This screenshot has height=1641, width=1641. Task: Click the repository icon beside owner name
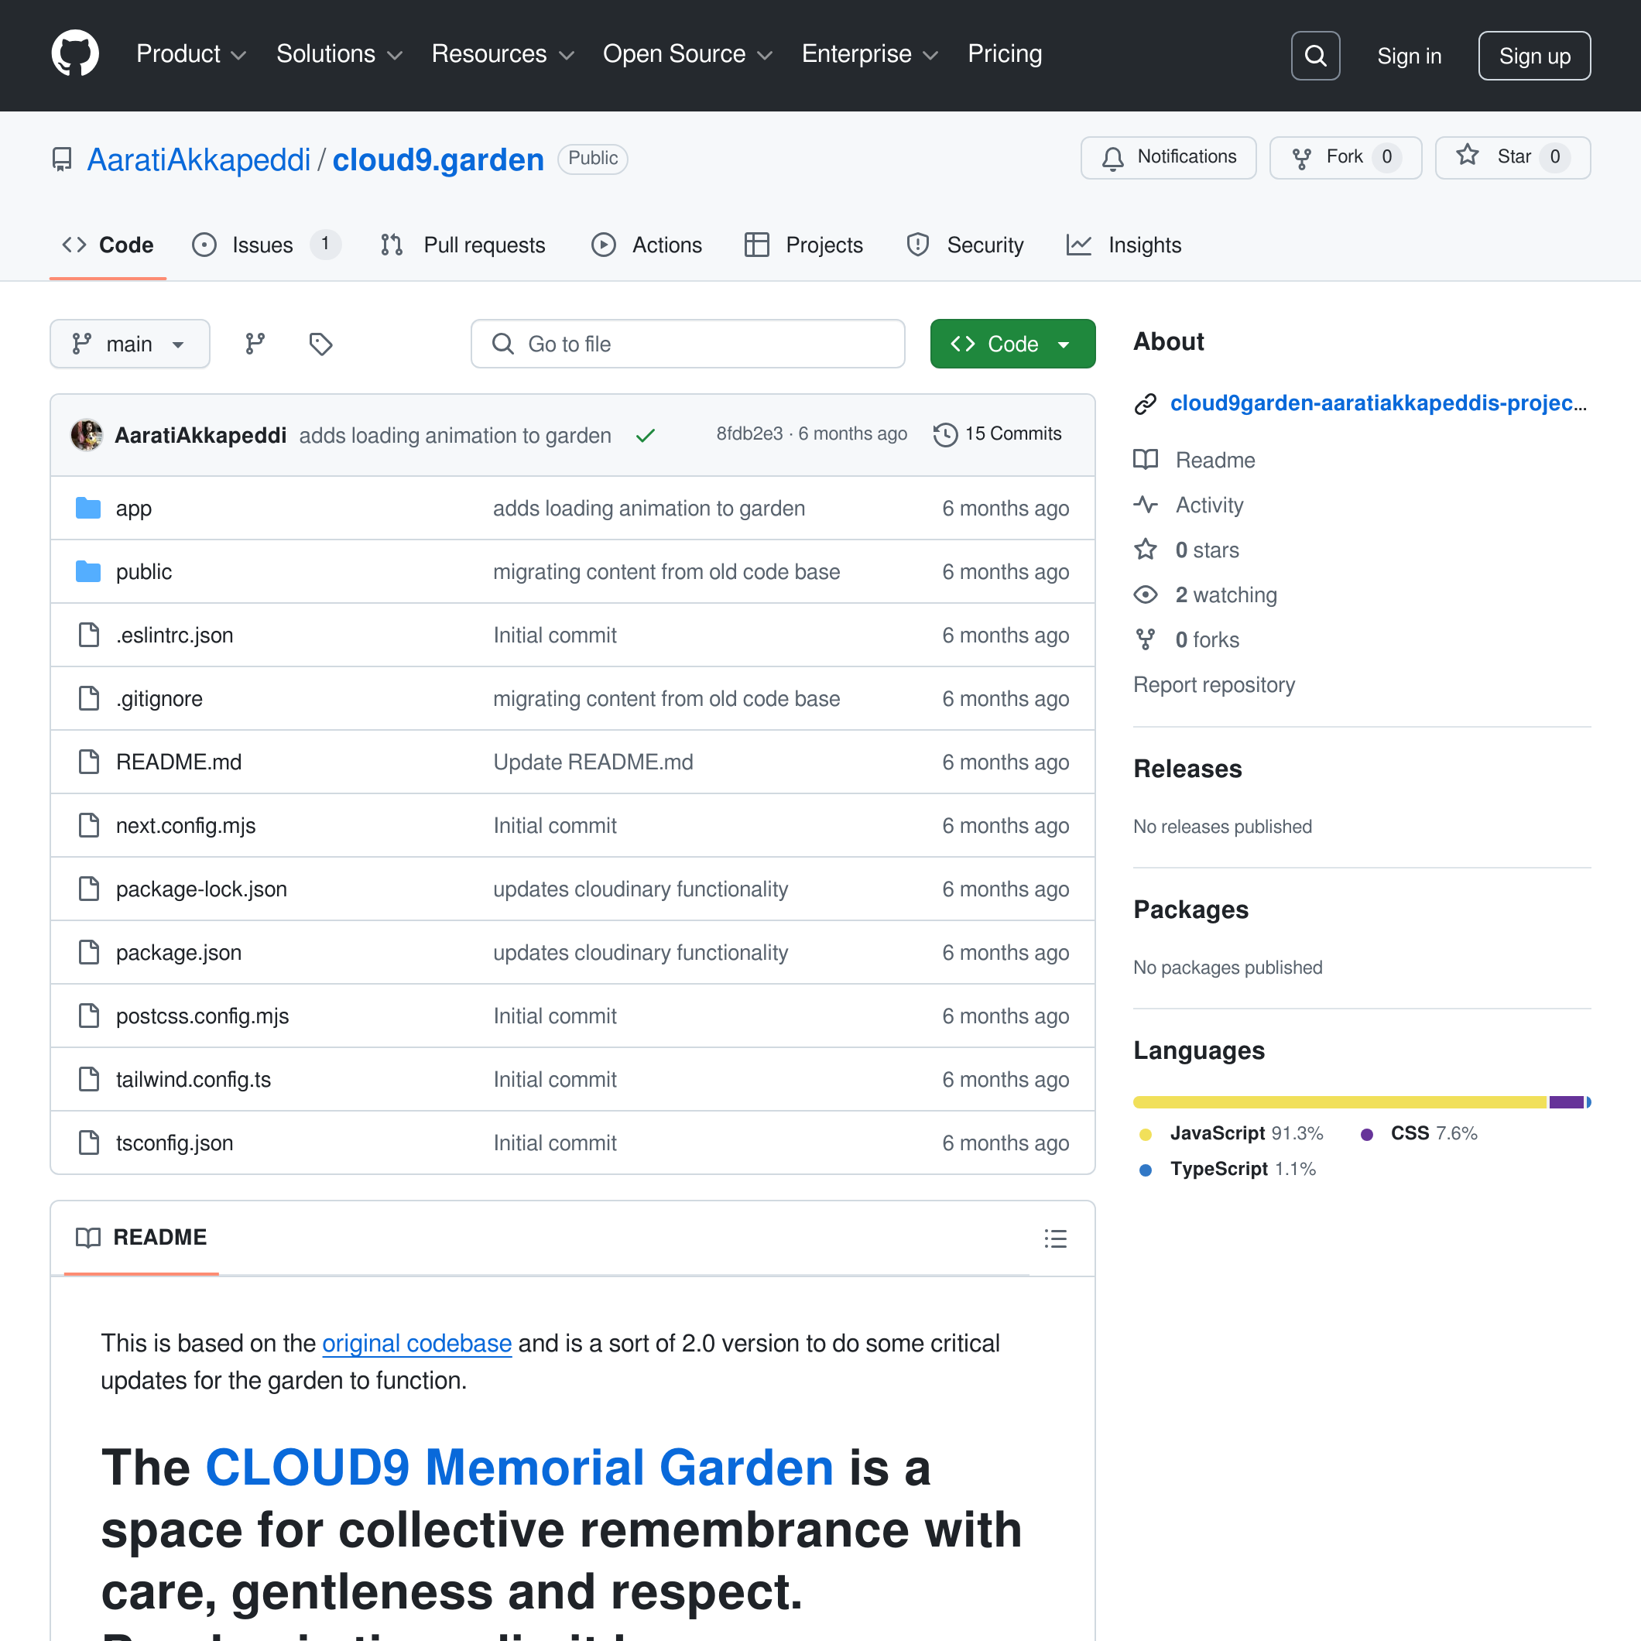pos(62,159)
